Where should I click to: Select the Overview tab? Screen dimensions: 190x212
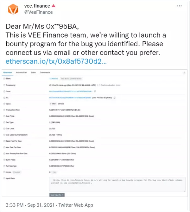[7, 72]
